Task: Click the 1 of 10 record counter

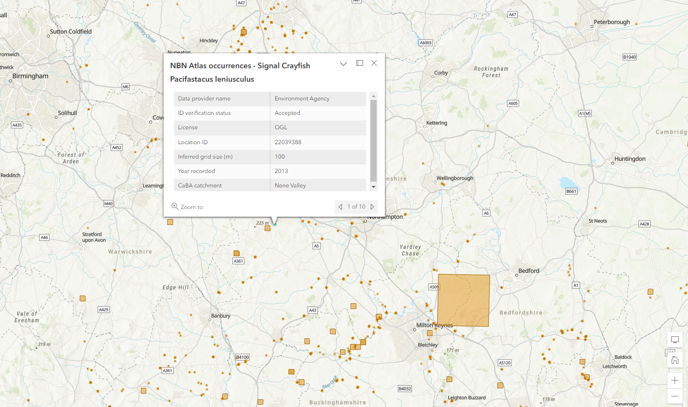Action: [356, 207]
